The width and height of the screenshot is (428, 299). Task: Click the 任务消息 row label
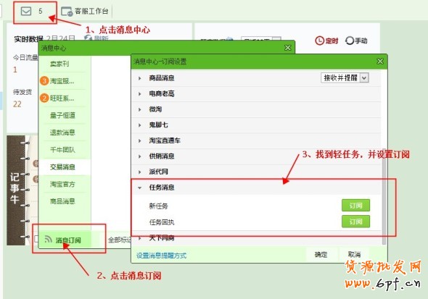pyautogui.click(x=162, y=188)
